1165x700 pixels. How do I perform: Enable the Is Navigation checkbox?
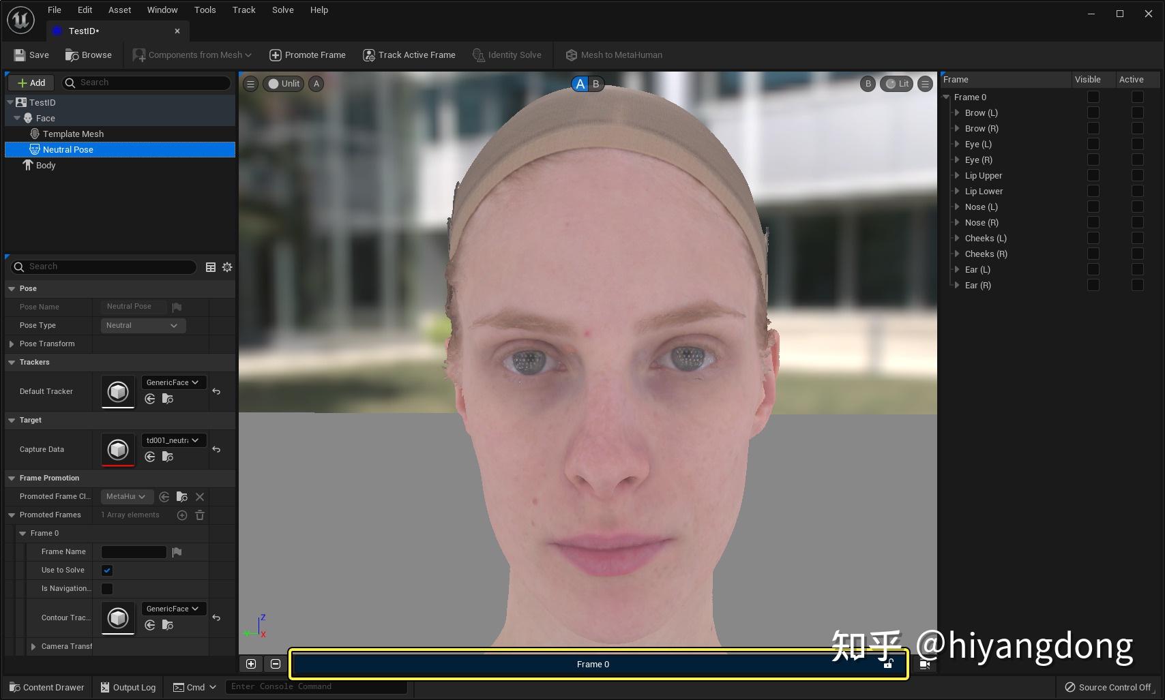point(107,589)
